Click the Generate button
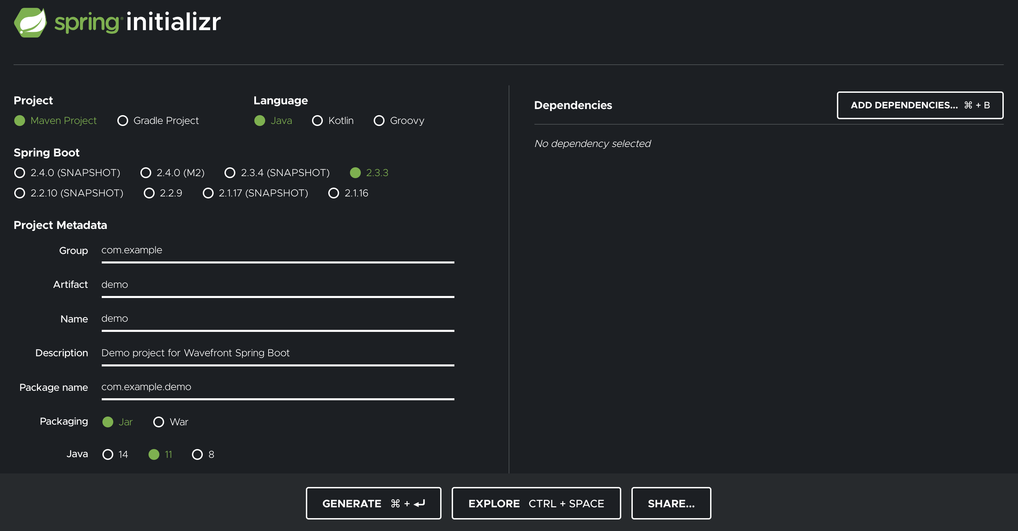This screenshot has width=1018, height=531. pyautogui.click(x=373, y=503)
